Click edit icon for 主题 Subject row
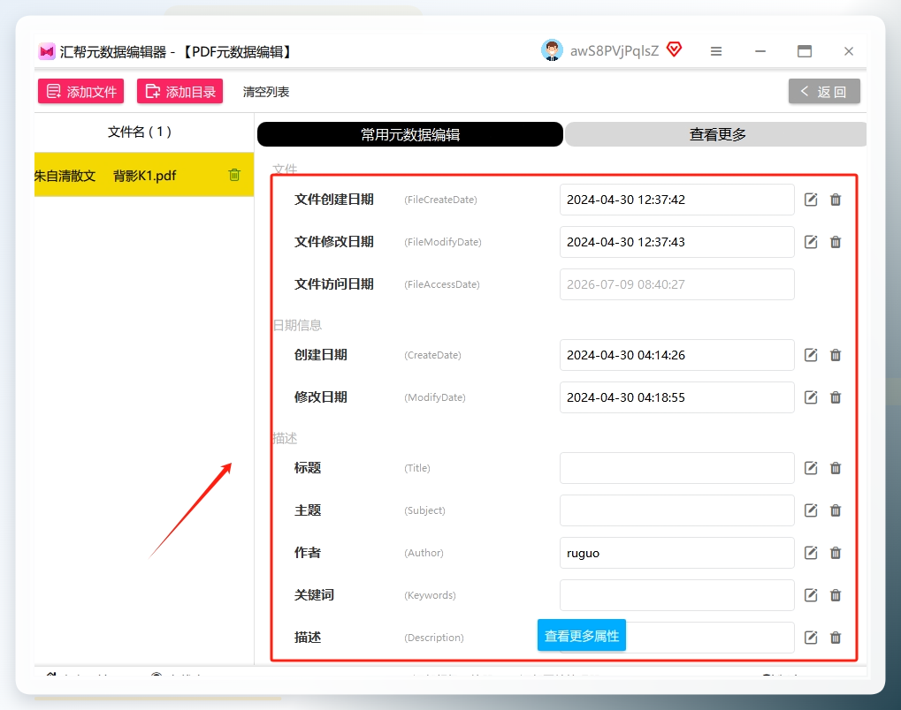This screenshot has width=901, height=710. coord(811,510)
